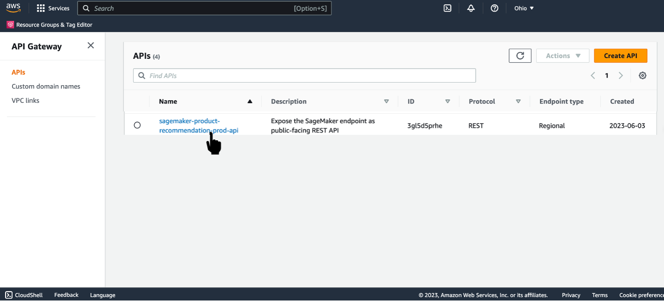Click the Create API button
Viewport: 664px width, 303px height.
click(621, 56)
